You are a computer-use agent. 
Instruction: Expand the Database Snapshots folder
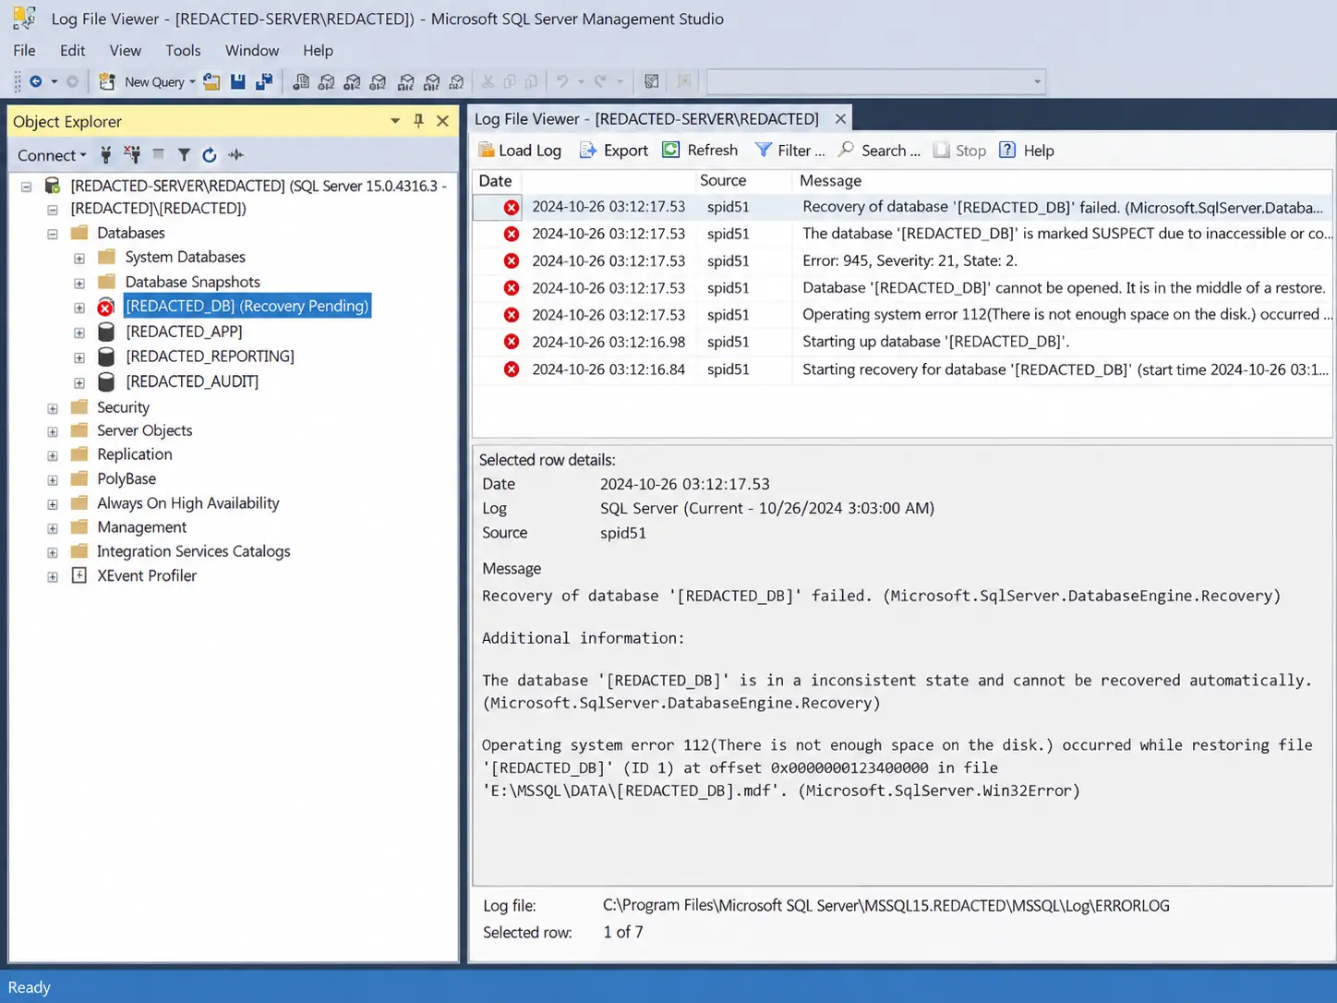(79, 283)
